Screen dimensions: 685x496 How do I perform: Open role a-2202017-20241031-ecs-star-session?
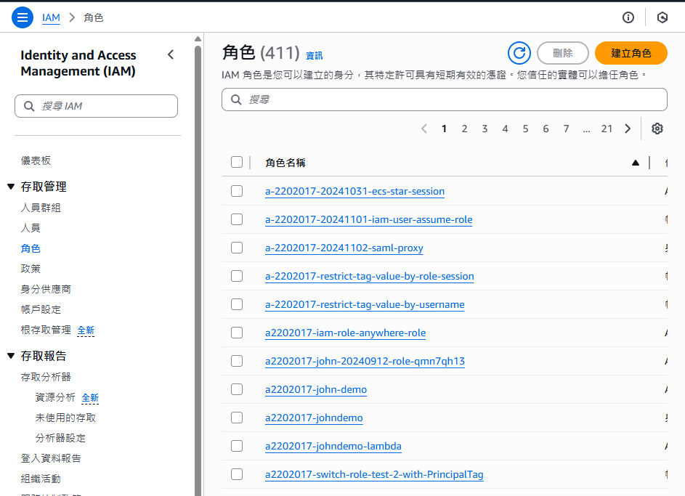pos(354,191)
